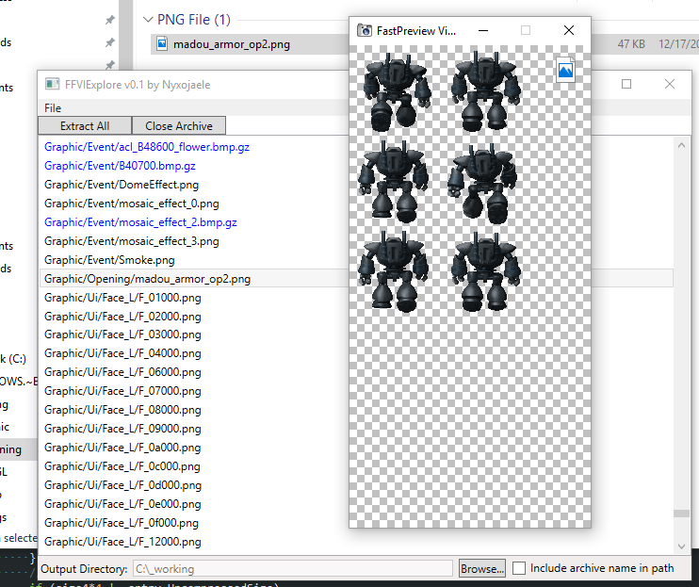Close the FFVIExplore window
This screenshot has height=587, width=699.
coord(670,84)
